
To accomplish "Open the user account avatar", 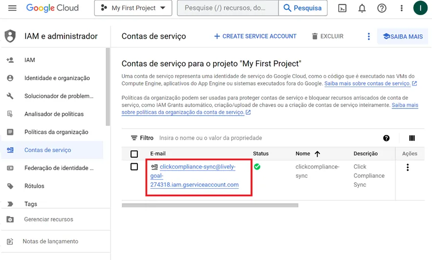I will point(420,8).
